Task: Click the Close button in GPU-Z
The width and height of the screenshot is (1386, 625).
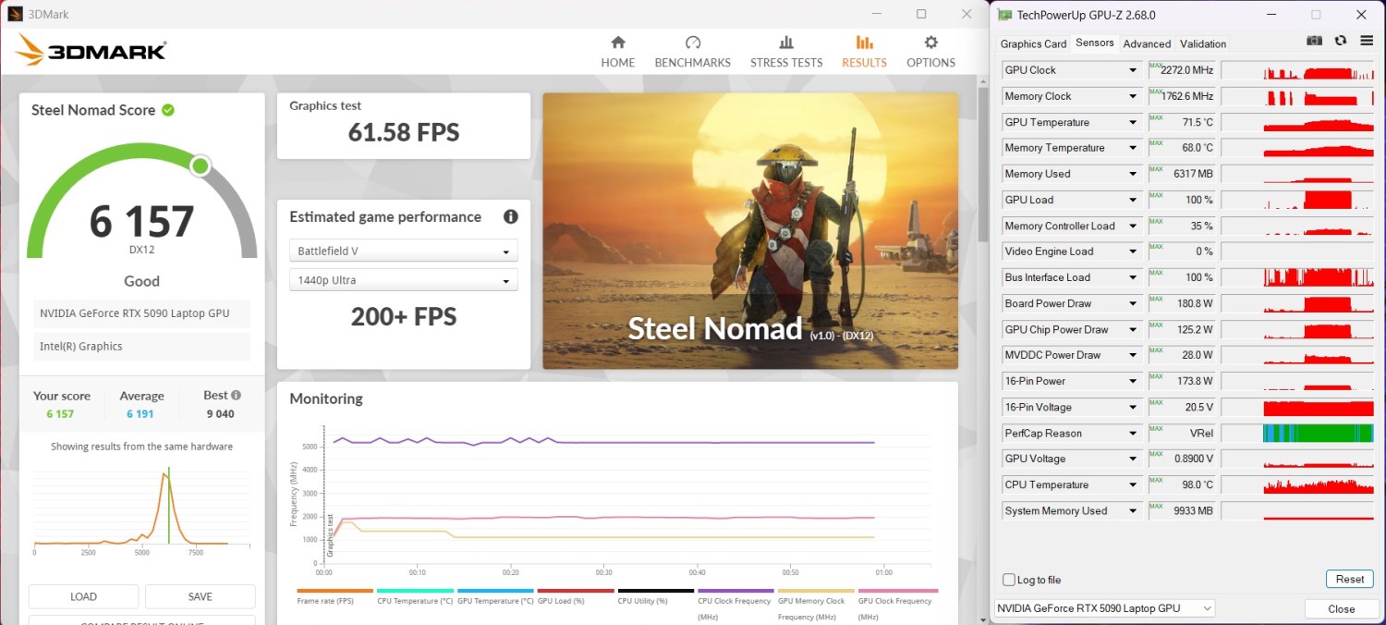Action: click(1341, 608)
